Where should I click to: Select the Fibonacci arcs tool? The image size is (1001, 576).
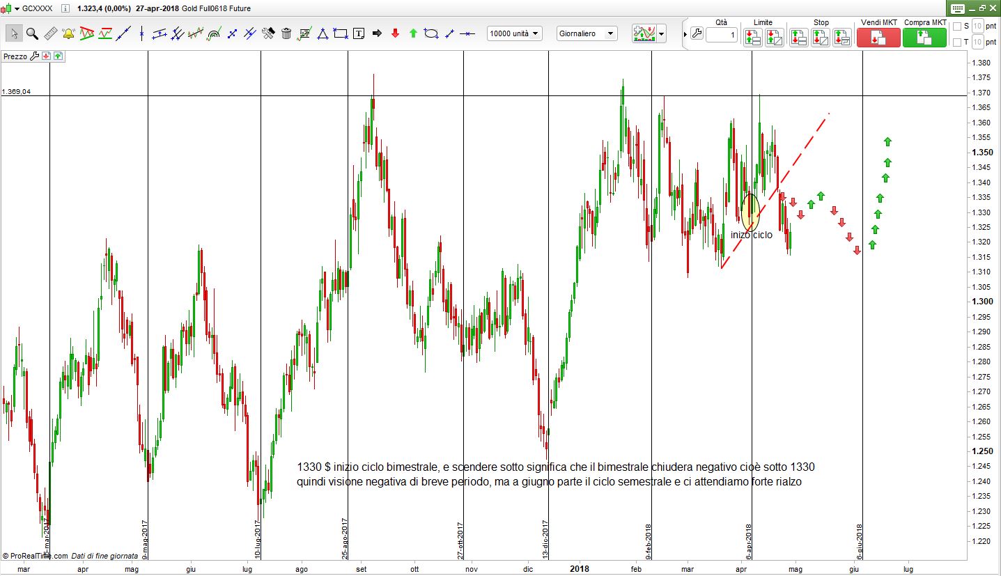[x=214, y=33]
